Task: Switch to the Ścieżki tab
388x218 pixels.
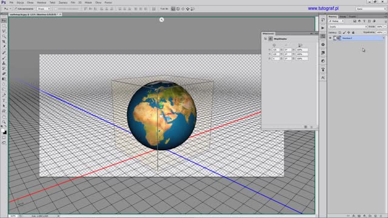Action: pos(352,16)
